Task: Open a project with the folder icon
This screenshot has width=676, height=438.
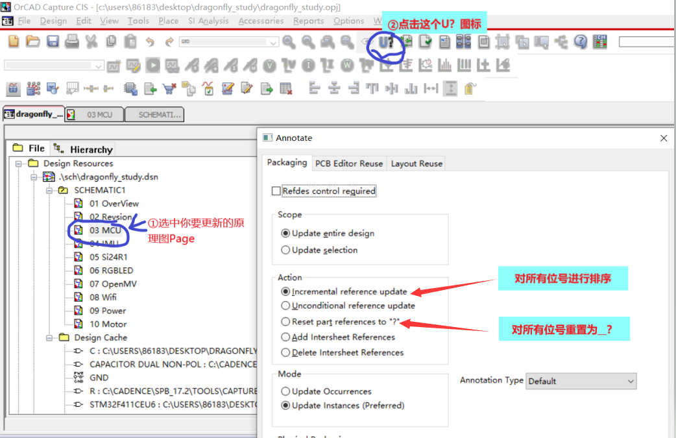Action: pos(33,42)
